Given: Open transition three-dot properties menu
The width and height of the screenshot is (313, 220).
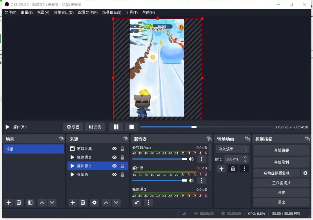Looking at the screenshot, I should (244, 169).
